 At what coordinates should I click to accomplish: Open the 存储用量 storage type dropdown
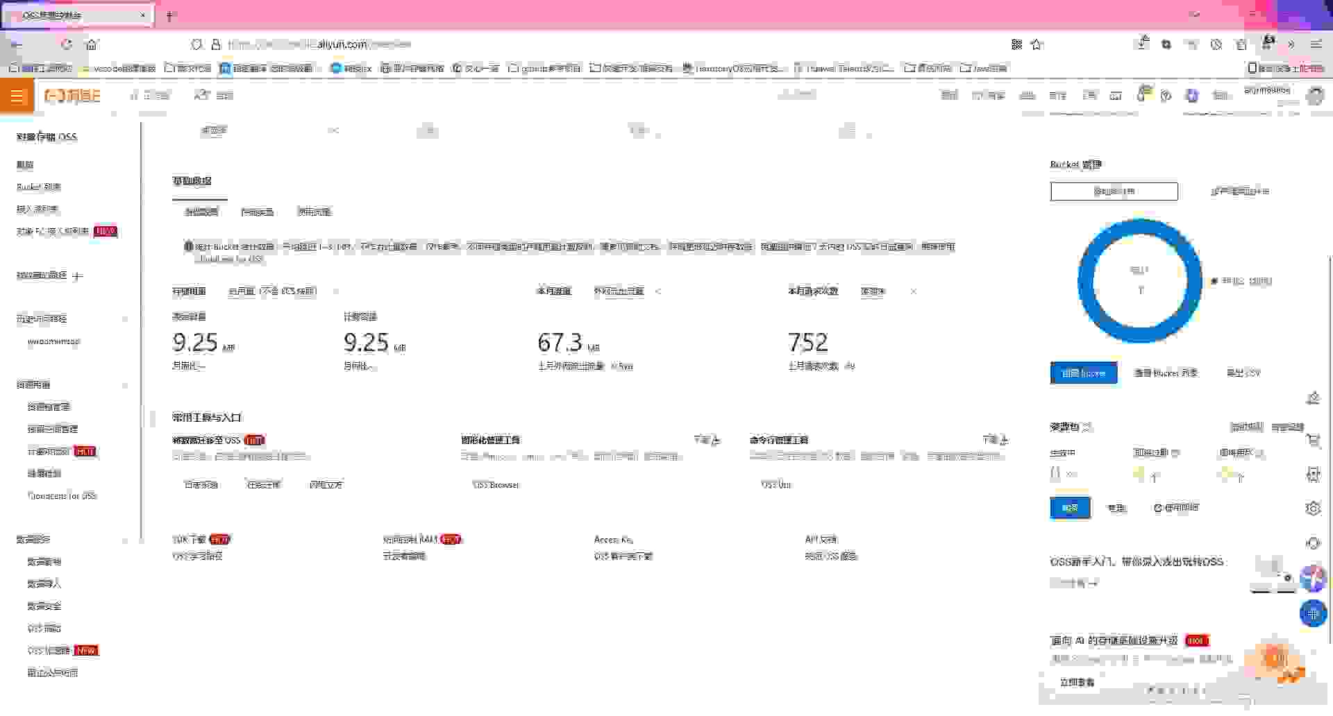(283, 291)
